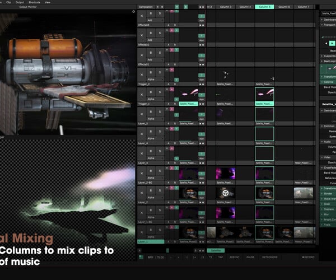Adjust the crossfader slider below the layers
336x280 pixels.
[167, 250]
